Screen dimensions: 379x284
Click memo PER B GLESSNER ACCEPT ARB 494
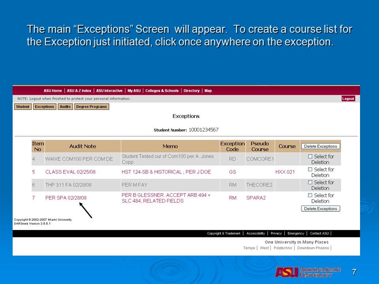[166, 198]
